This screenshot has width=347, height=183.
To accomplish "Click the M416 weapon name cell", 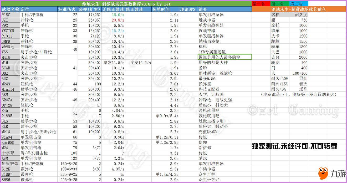I will 10,57.
